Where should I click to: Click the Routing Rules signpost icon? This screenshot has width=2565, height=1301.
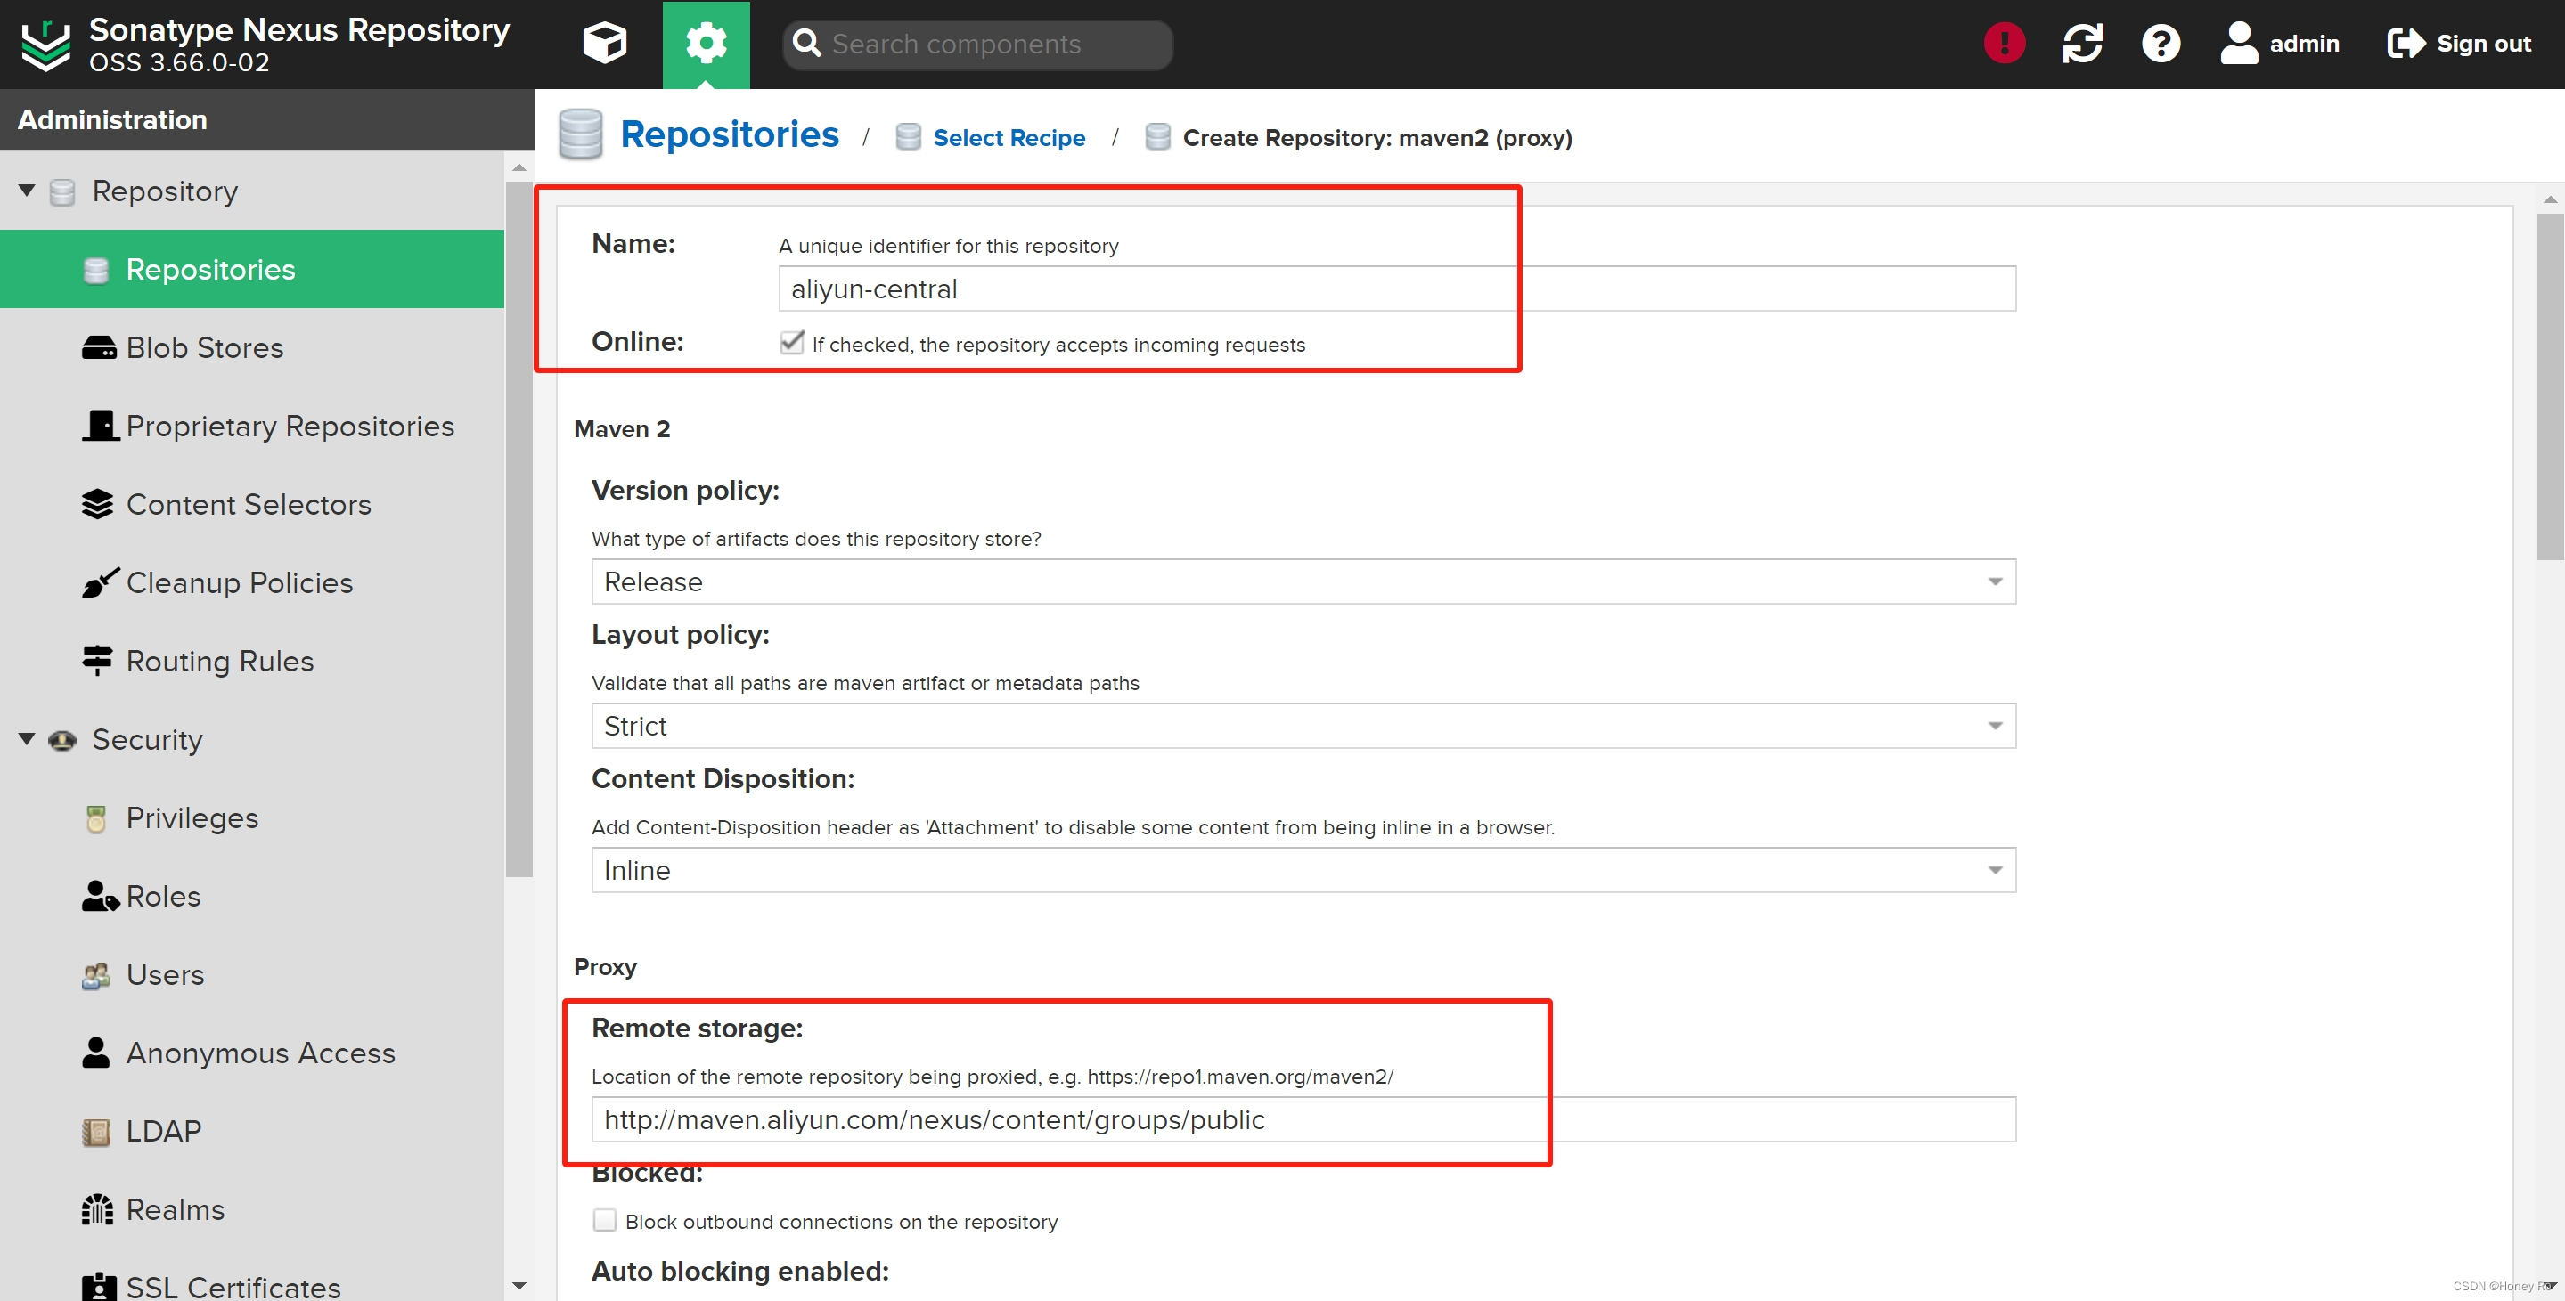[x=98, y=660]
